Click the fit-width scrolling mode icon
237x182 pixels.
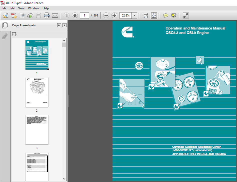[x=146, y=15]
